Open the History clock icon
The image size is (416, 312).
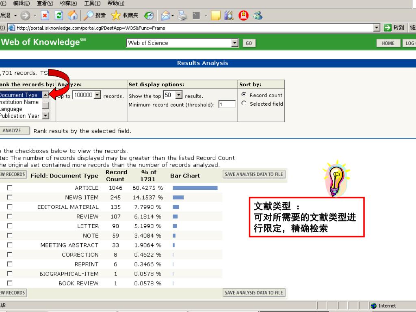click(x=149, y=16)
